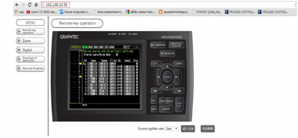Open the Site web Graphtec link
This screenshot has width=298, height=138.
(31, 68)
